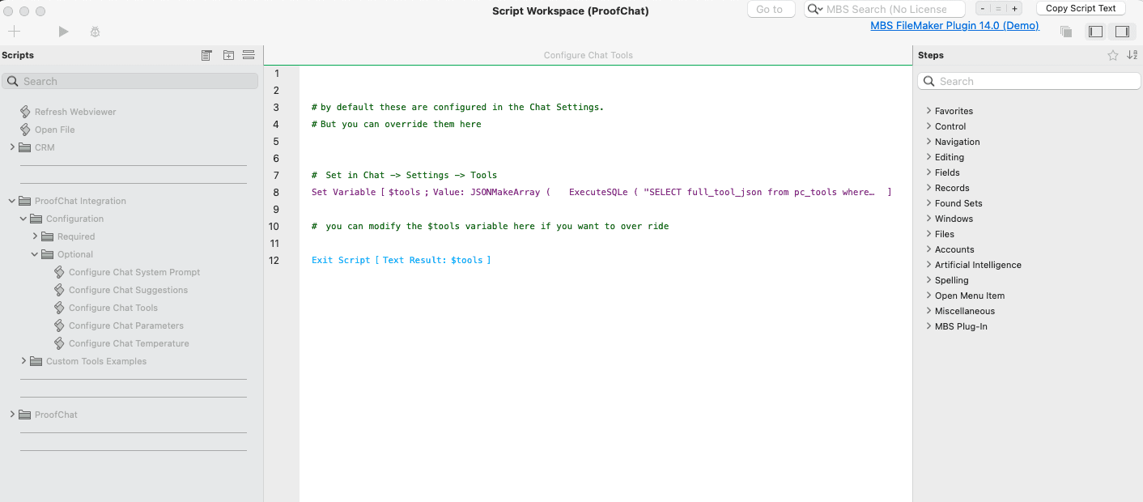Create a new script with the plus icon
Viewport: 1143px width, 502px height.
point(14,31)
